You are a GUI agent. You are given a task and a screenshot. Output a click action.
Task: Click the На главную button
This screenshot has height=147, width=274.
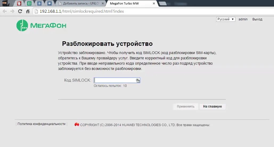click(212, 106)
